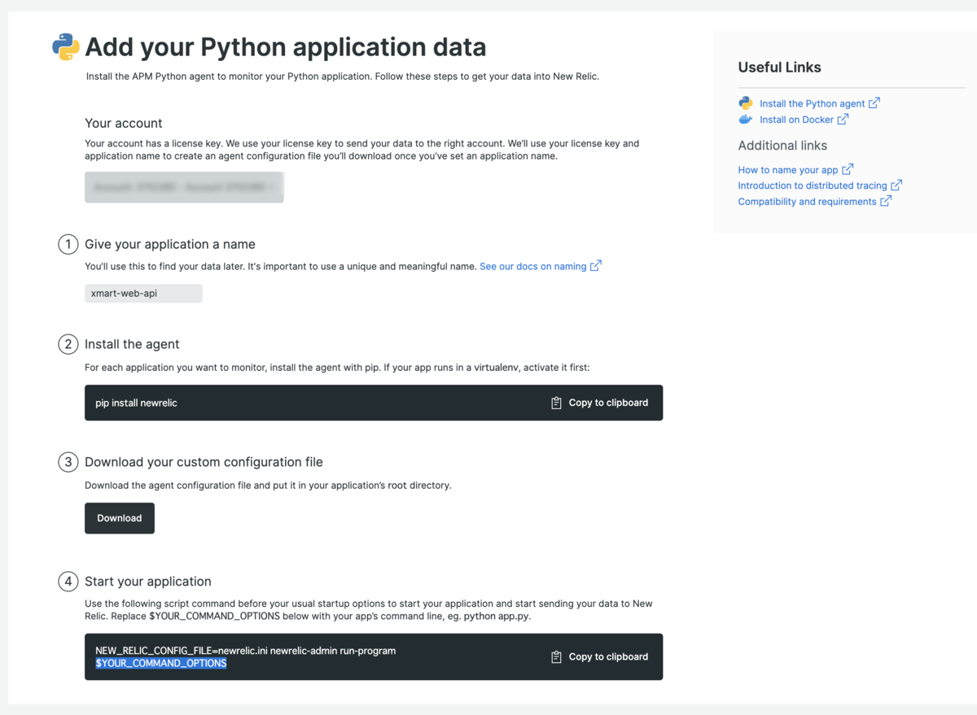Click the highlighted $YOUR_COMMAND_OPTIONS text
Viewport: 977px width, 715px height.
click(x=161, y=663)
